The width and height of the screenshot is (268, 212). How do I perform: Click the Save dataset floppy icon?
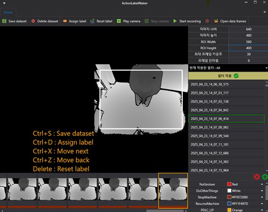pyautogui.click(x=4, y=21)
